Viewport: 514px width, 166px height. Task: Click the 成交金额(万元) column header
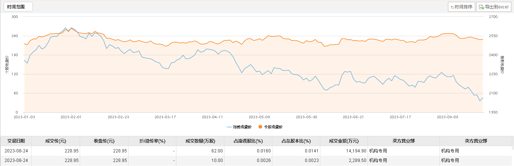click(x=344, y=141)
